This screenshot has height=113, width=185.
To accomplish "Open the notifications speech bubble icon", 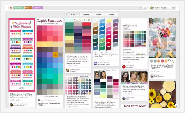I will [x=173, y=8].
